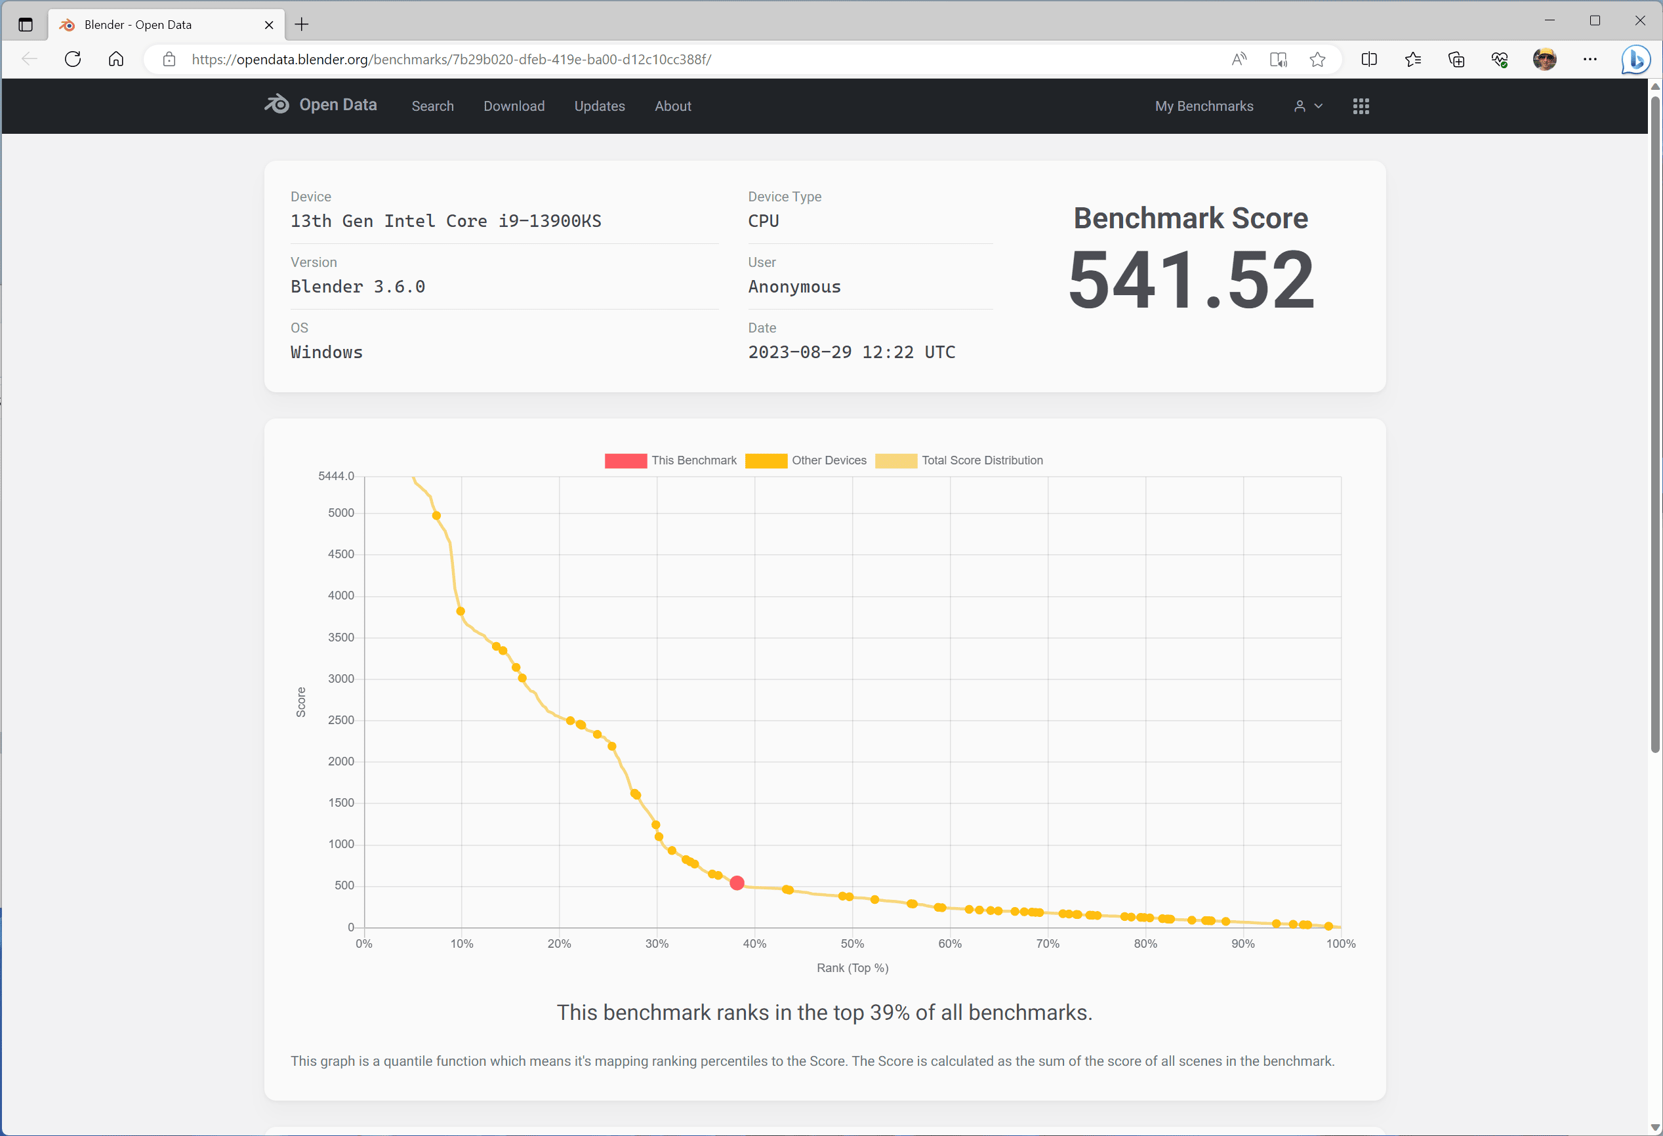
Task: Click the browser Back arrow
Action: (x=30, y=60)
